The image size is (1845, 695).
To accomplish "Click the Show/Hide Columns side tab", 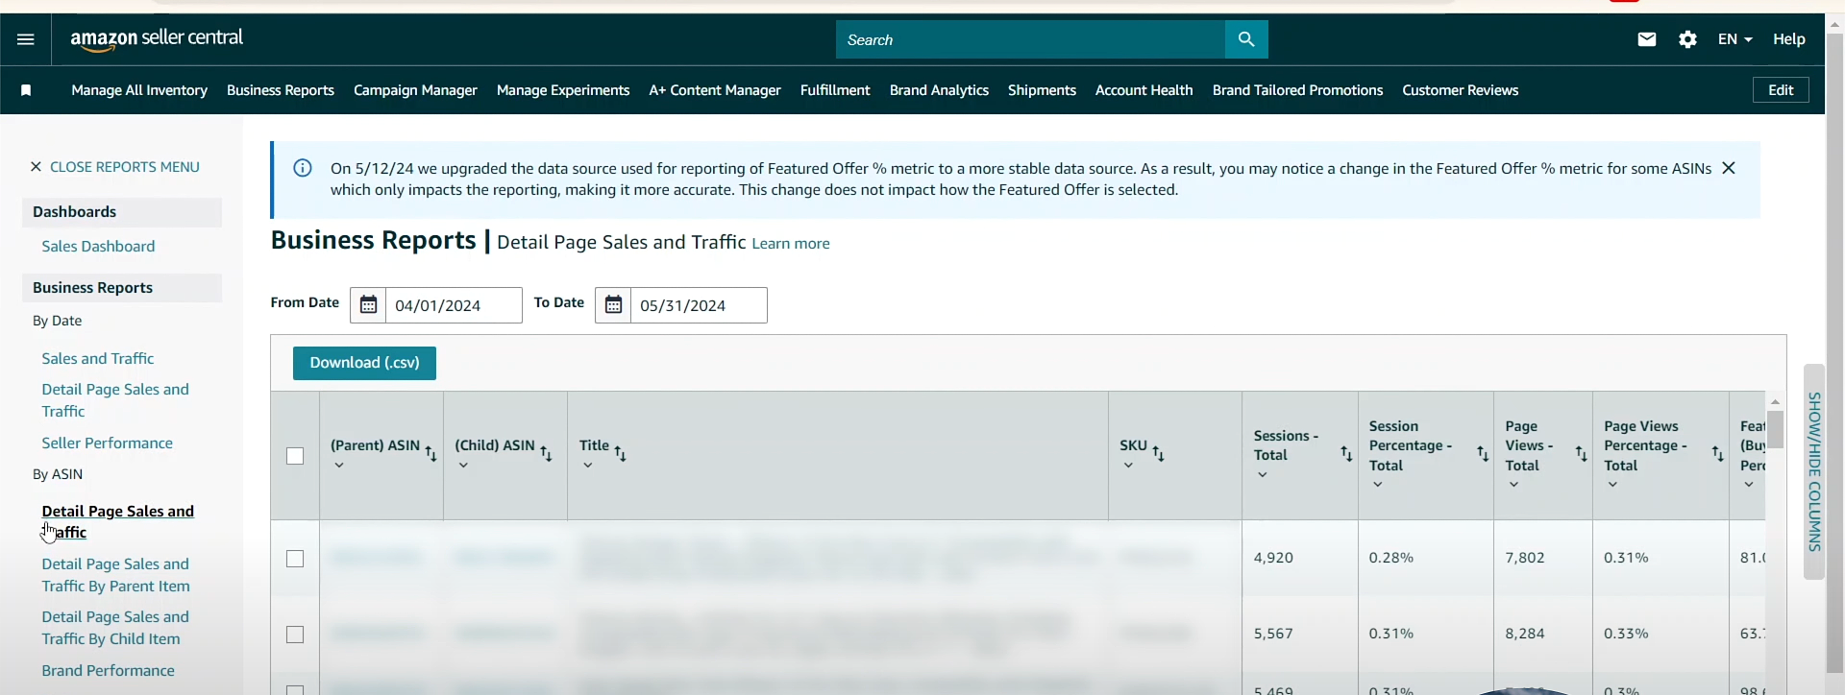I will [1814, 471].
